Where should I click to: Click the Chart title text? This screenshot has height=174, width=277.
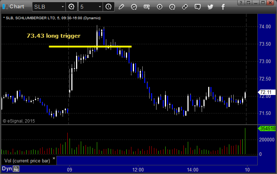17,7
